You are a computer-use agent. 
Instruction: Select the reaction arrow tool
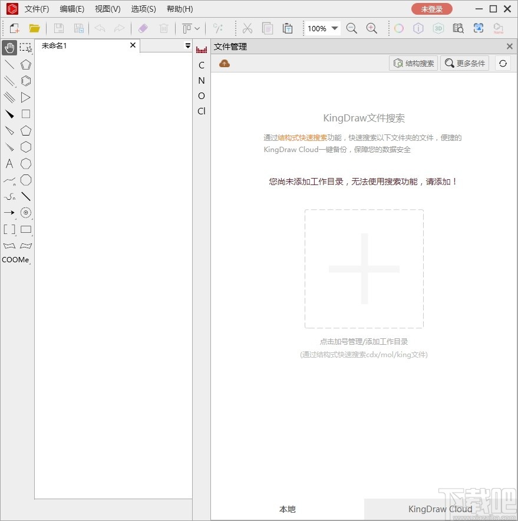(x=9, y=213)
